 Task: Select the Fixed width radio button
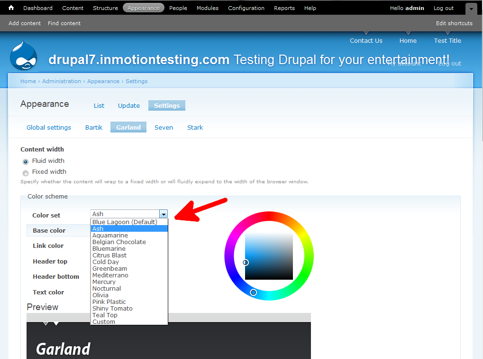pyautogui.click(x=26, y=173)
